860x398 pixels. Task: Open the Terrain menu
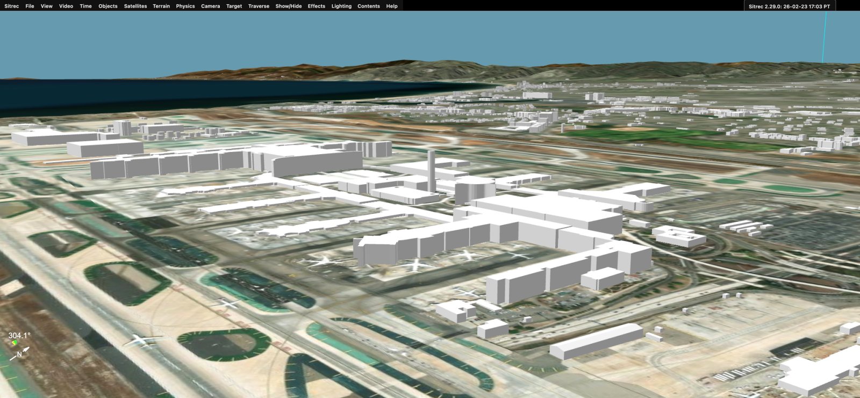(161, 6)
